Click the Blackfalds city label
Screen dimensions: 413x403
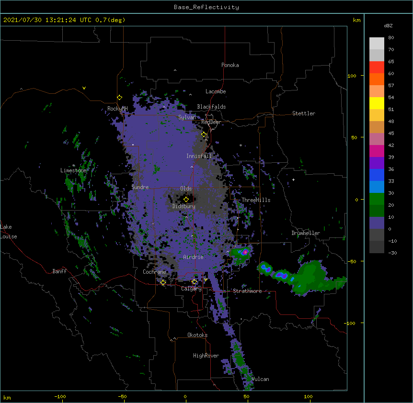tap(211, 107)
